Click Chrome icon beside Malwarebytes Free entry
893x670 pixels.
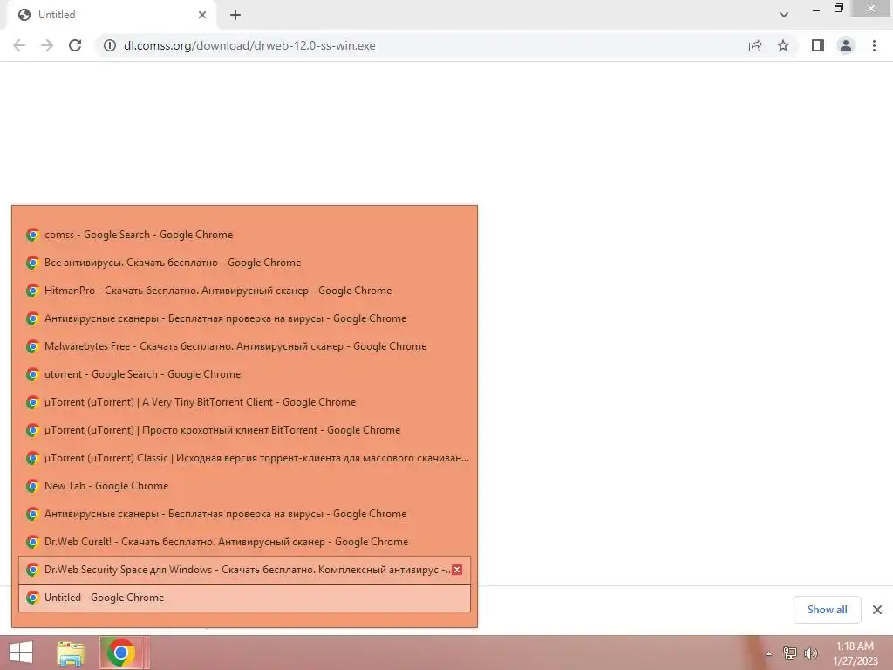(32, 346)
